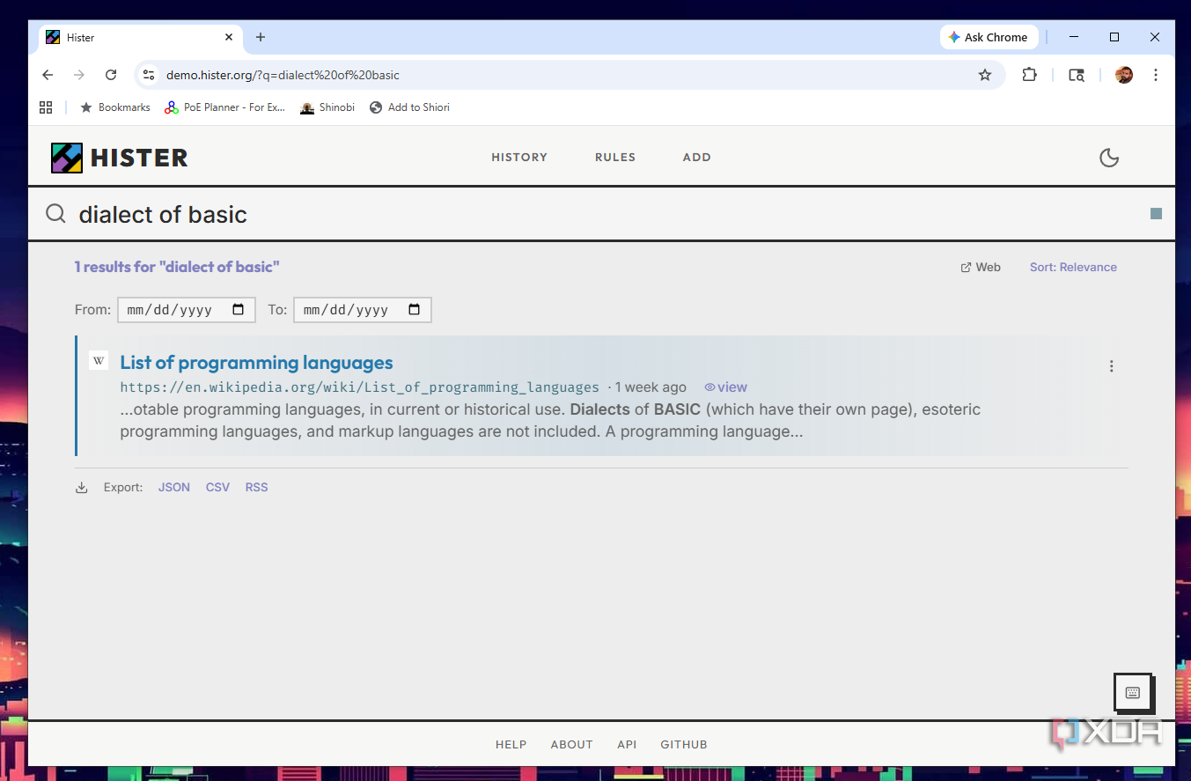The height and width of the screenshot is (781, 1191).
Task: Bookmark this page with the star icon
Action: pos(985,75)
